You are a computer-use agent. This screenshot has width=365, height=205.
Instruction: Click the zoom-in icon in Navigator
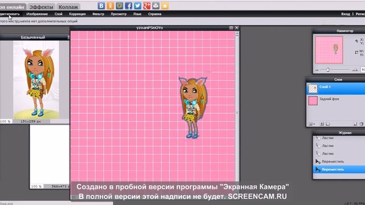(355, 69)
